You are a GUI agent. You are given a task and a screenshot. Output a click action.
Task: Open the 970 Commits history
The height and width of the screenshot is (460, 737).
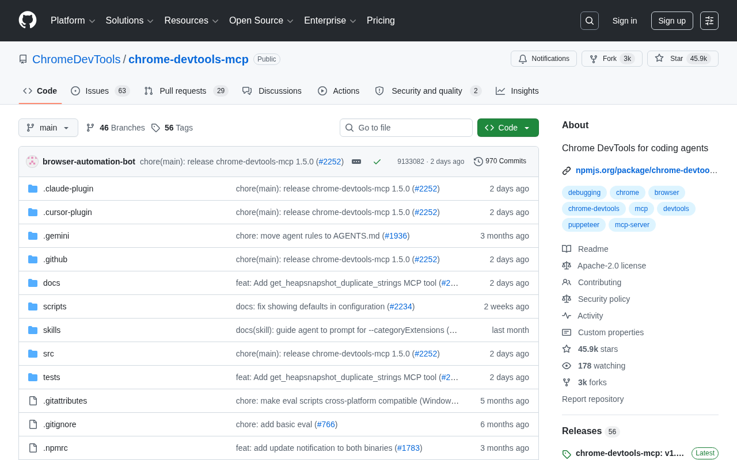click(500, 161)
